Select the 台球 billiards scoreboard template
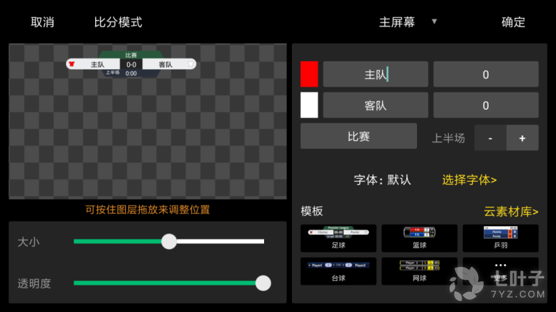The width and height of the screenshot is (556, 312). coord(338,271)
